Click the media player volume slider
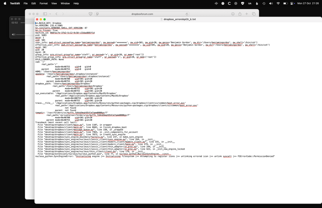322x208 pixels. [21, 35]
